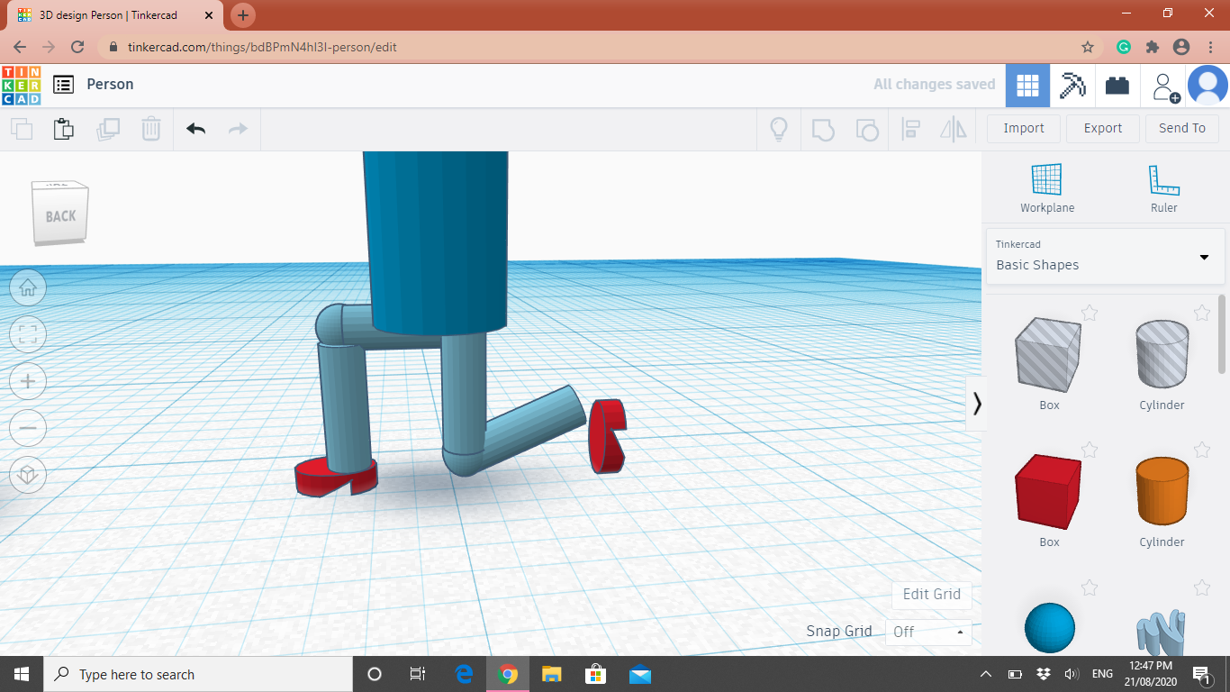
Task: Zoom out with the minus button
Action: (28, 427)
